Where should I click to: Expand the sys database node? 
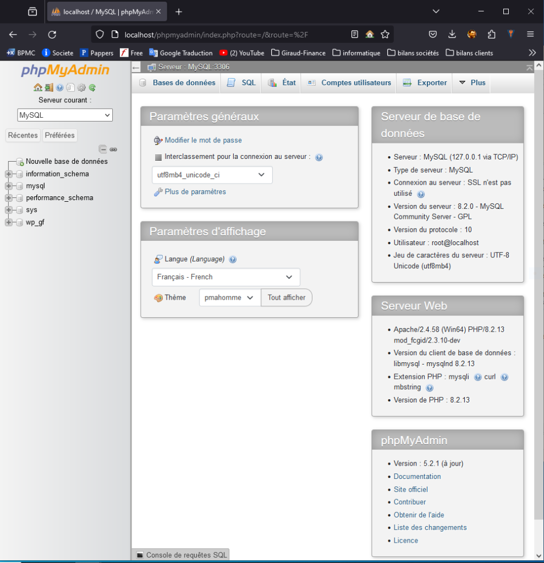coord(9,210)
